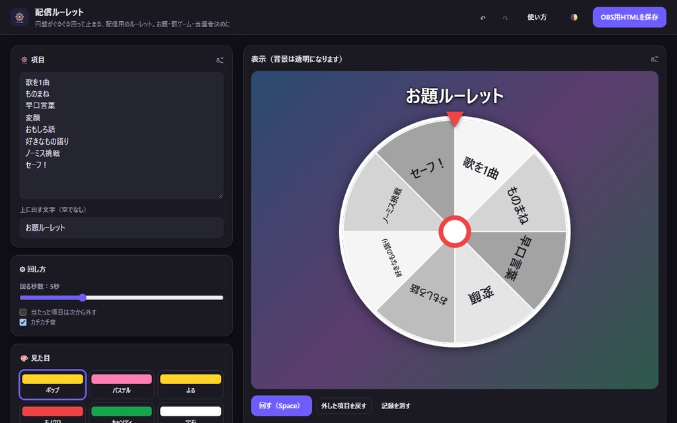Click the palette icon beside 見た目
Viewport: 677px width, 423px height.
point(24,358)
